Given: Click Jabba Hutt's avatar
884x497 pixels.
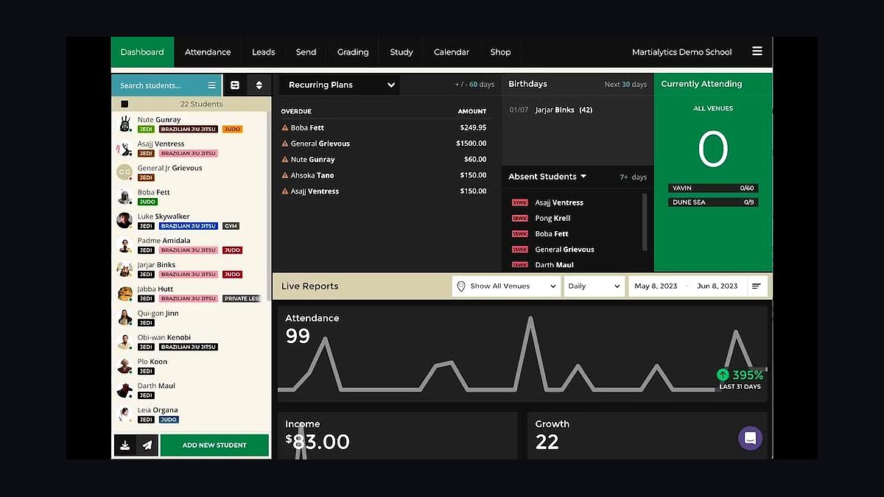Looking at the screenshot, I should pos(124,293).
